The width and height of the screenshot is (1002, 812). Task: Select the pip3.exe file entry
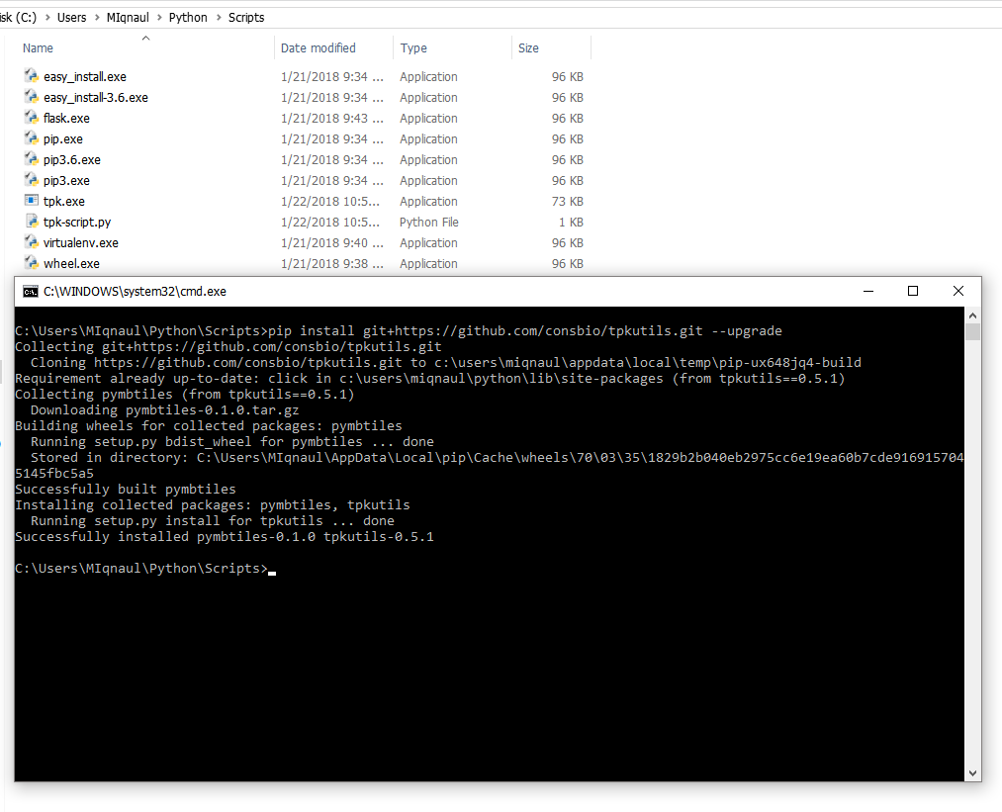(x=64, y=180)
